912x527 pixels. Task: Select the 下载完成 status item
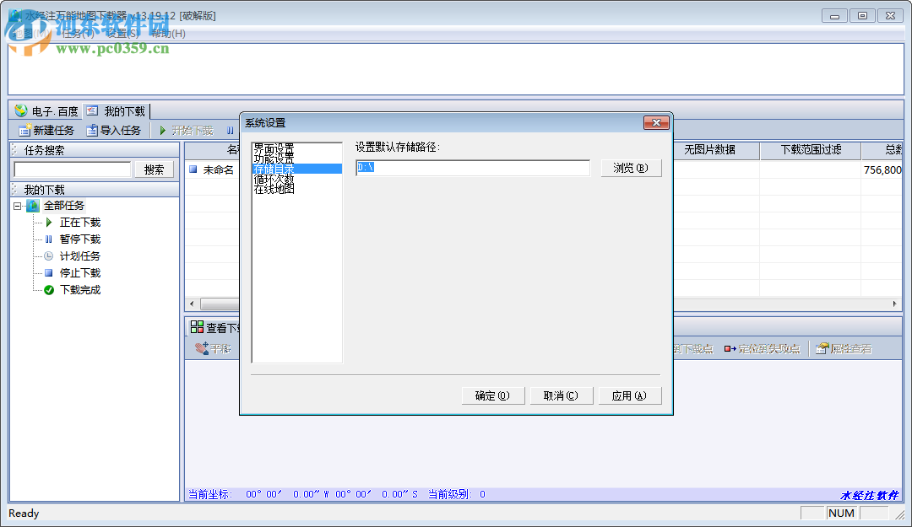(x=80, y=289)
